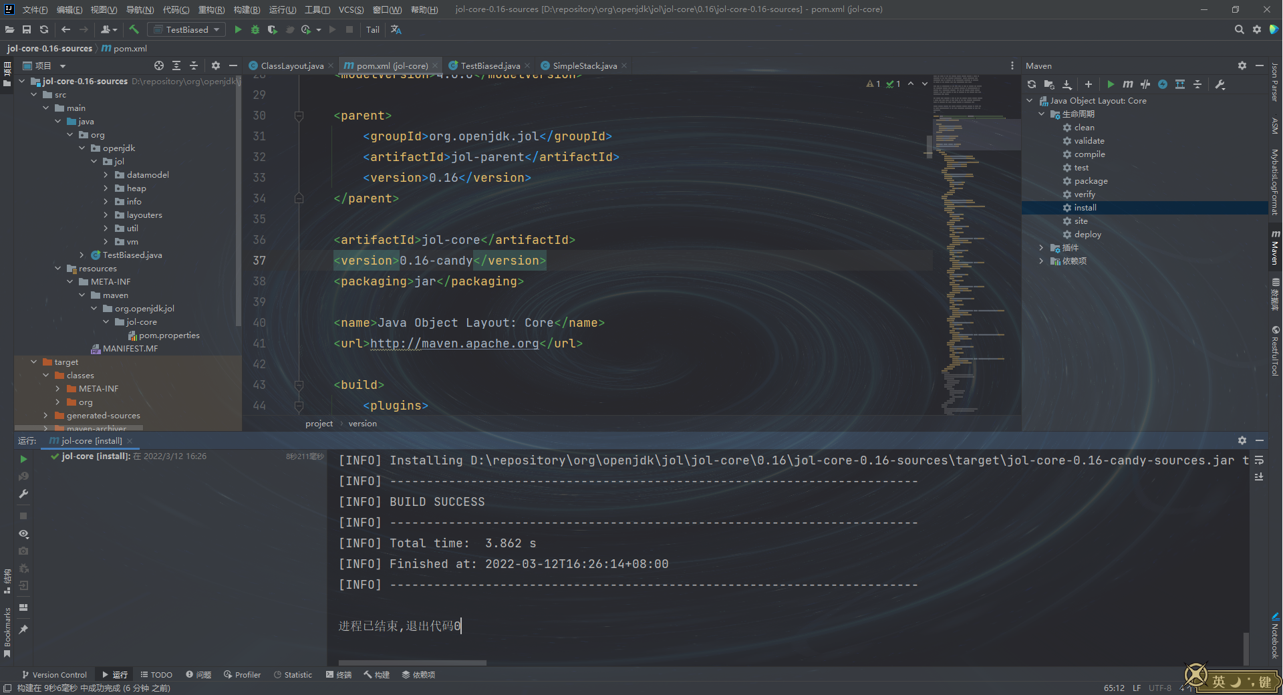Open the 构建(B) menu
This screenshot has width=1283, height=695.
click(x=247, y=9)
